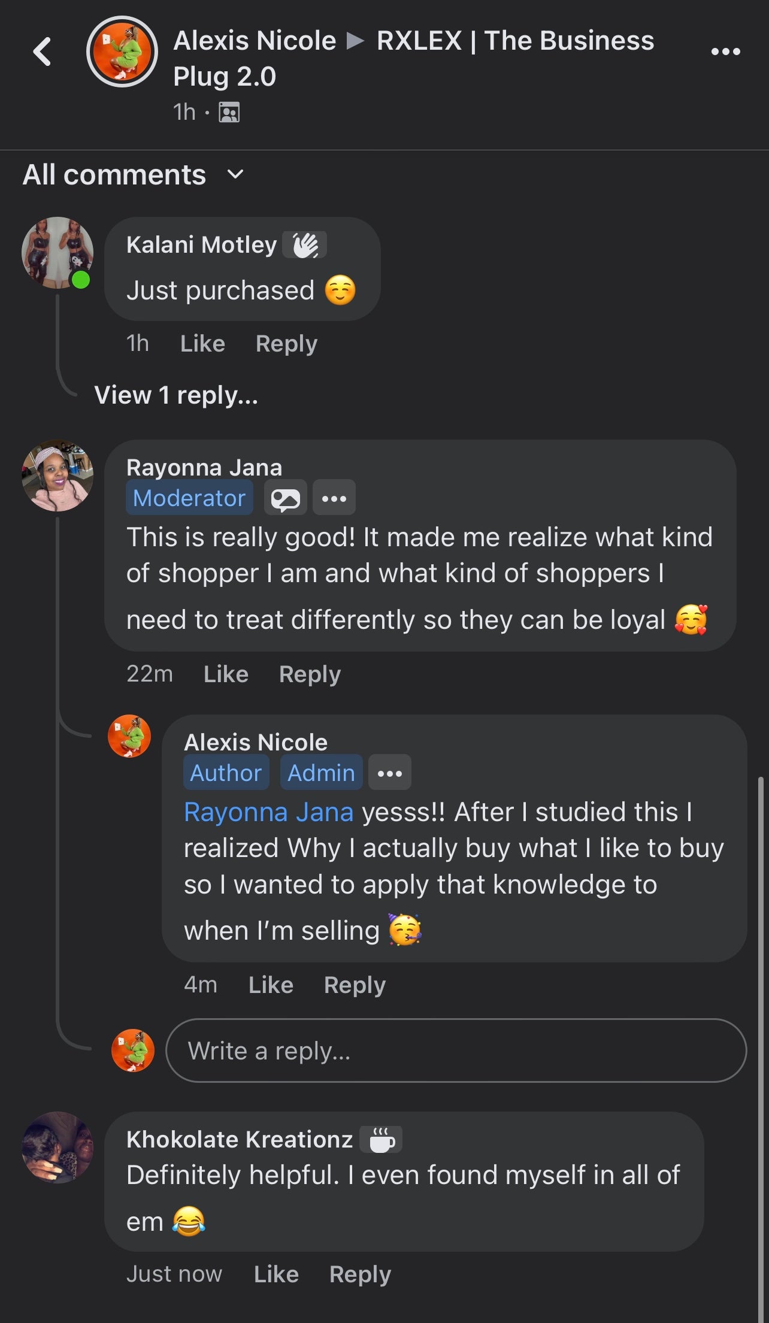
Task: Open the Rayonna Jana mention link
Action: pyautogui.click(x=268, y=813)
